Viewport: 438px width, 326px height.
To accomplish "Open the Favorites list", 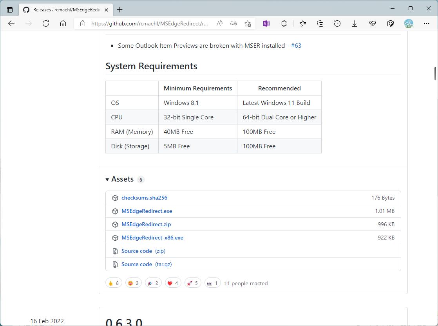I will click(303, 23).
